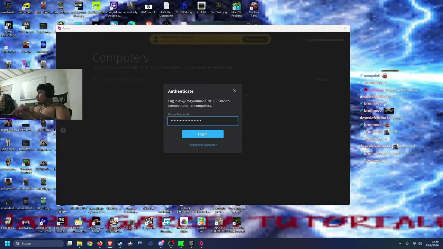Open Adobe After Effects 2020 shortcut

tap(44, 225)
